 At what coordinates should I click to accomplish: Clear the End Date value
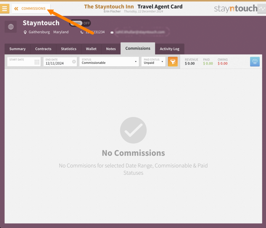click(x=74, y=62)
